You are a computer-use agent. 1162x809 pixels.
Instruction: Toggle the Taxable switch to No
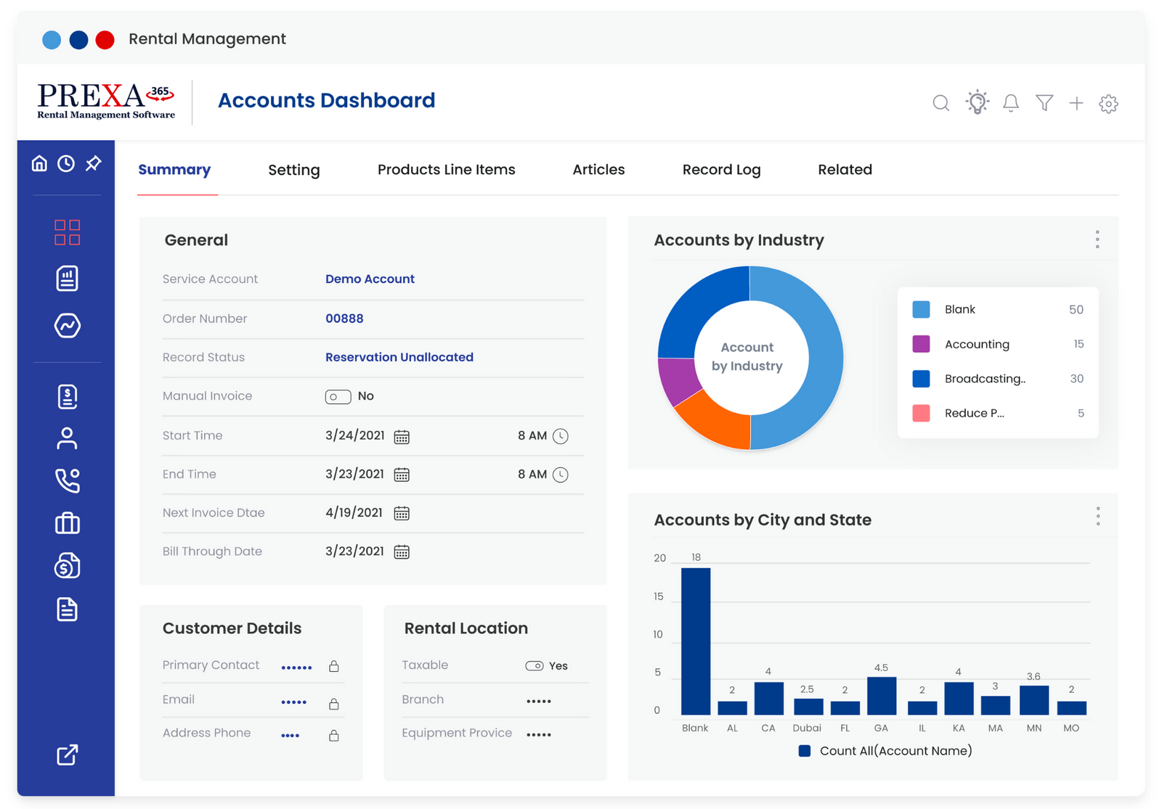[535, 665]
